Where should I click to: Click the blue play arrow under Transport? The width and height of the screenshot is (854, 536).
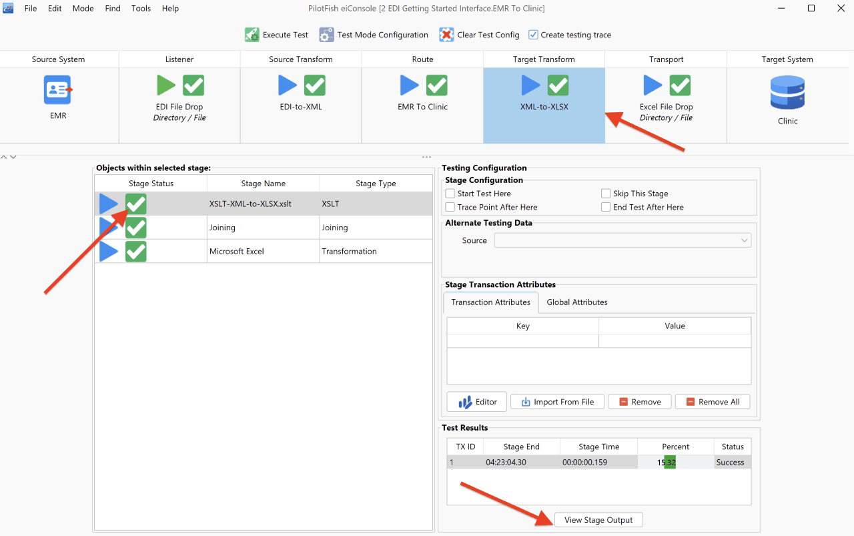pyautogui.click(x=653, y=85)
